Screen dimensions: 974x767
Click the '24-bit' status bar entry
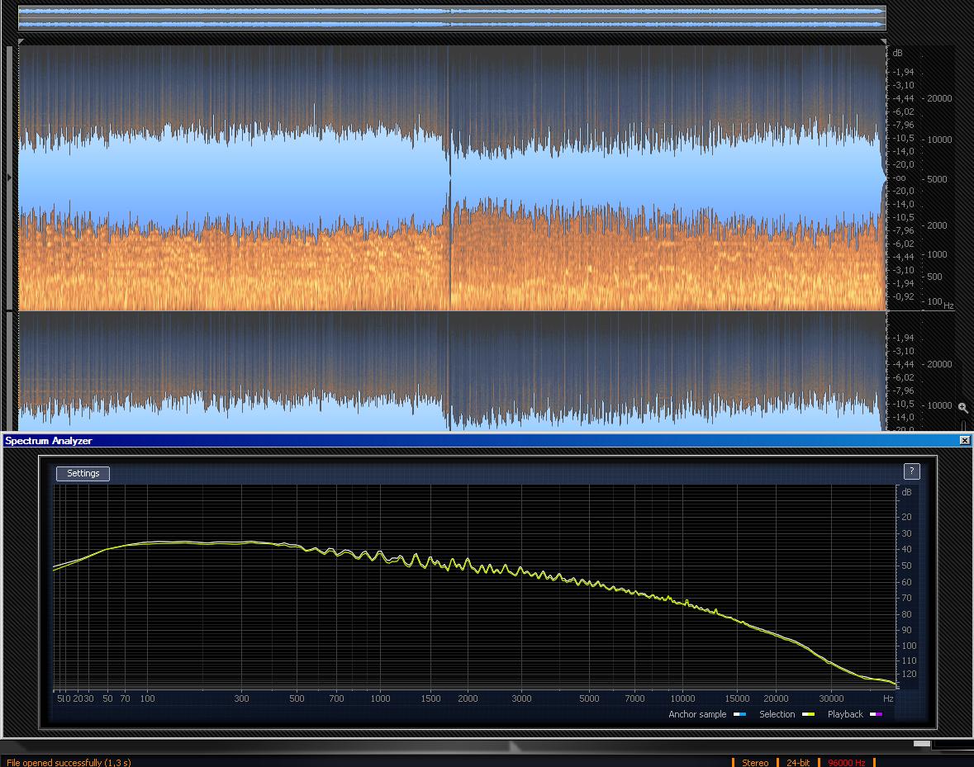[x=797, y=763]
